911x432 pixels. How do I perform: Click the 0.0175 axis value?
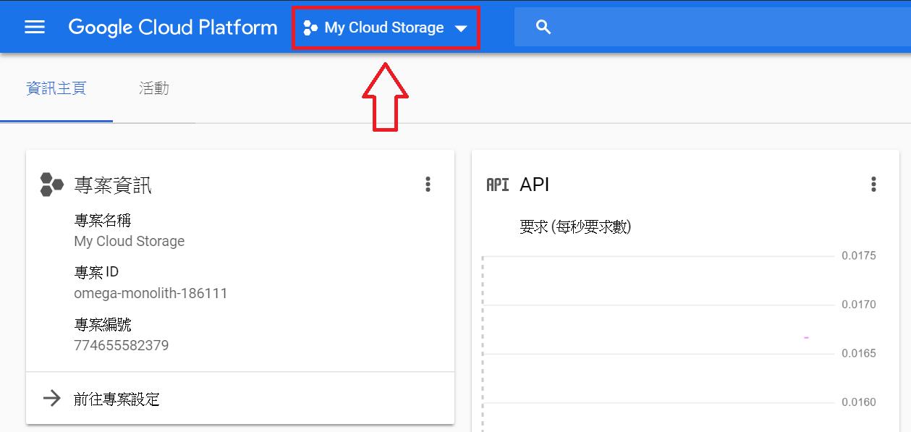tap(858, 255)
